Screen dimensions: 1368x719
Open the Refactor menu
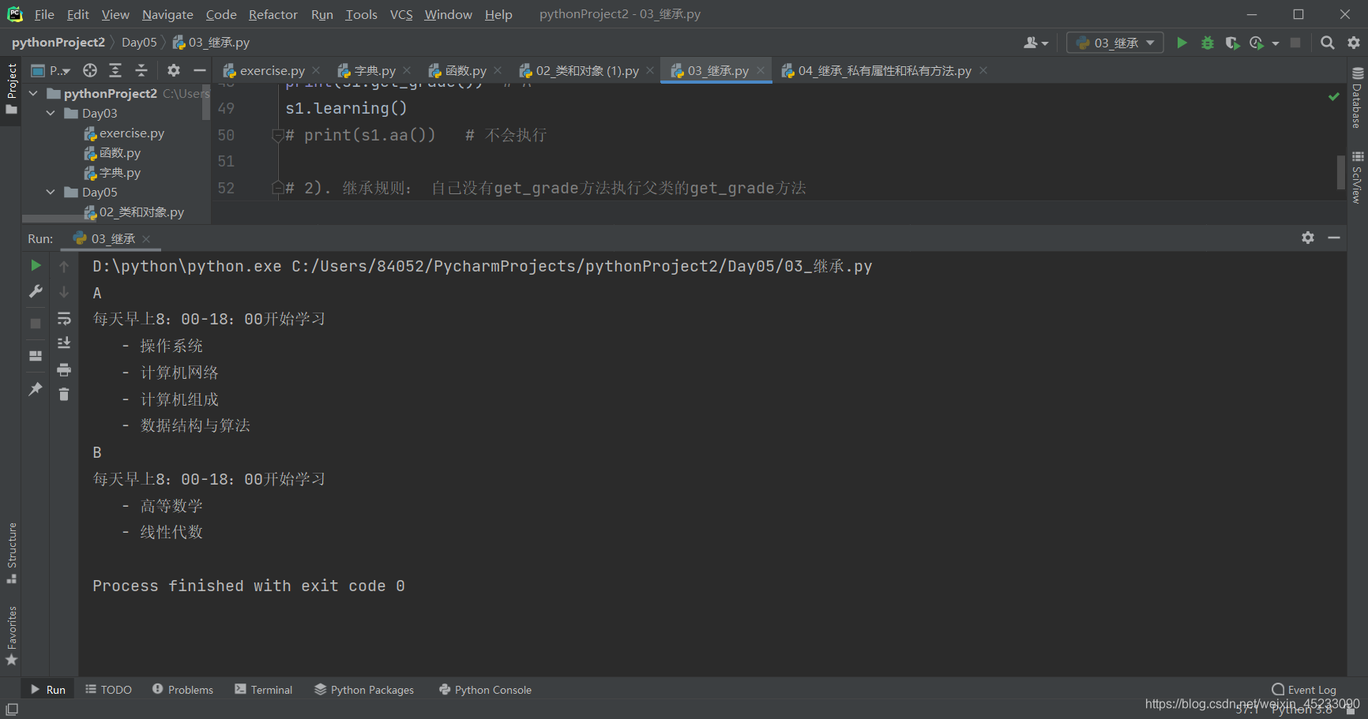[272, 14]
